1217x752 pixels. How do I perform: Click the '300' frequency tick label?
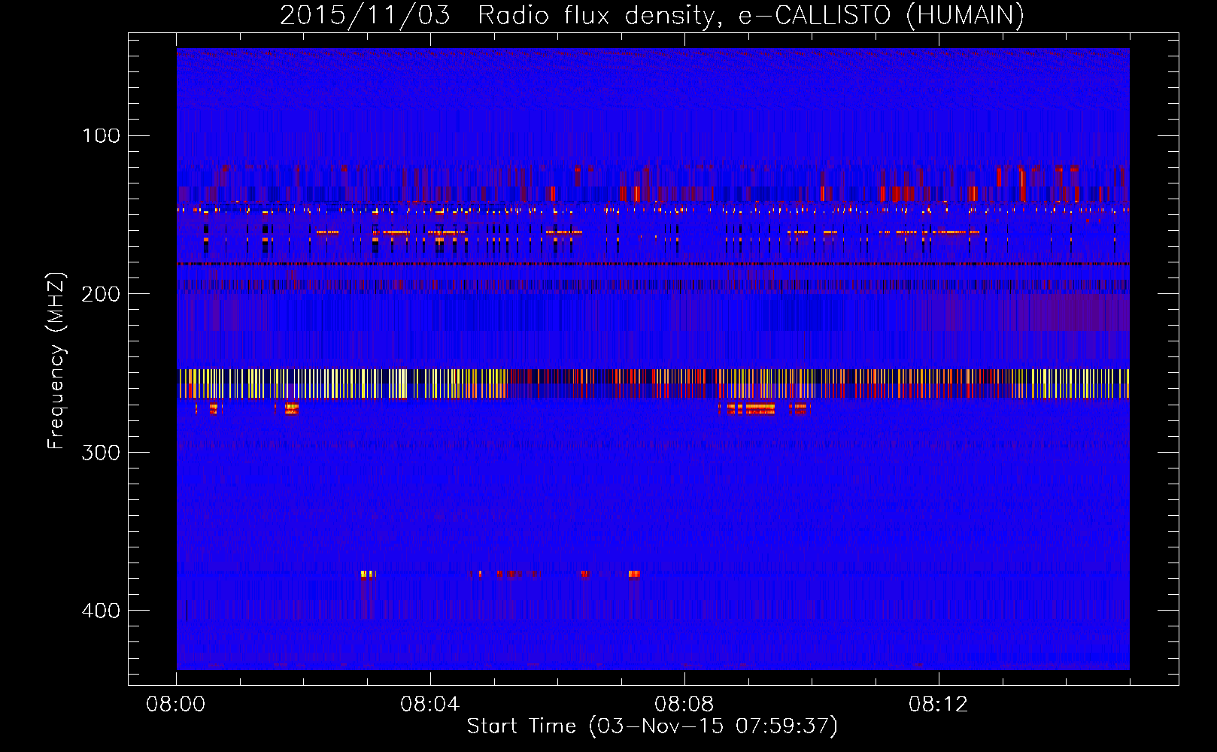pos(102,452)
